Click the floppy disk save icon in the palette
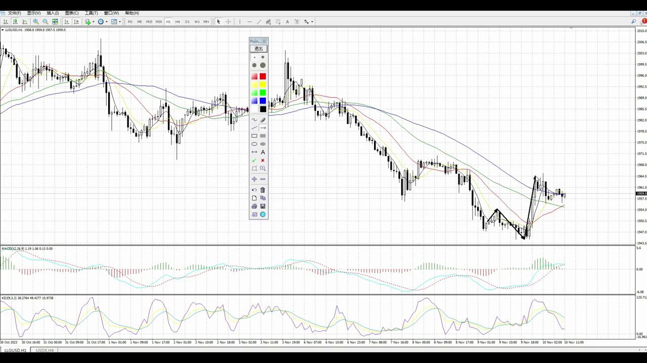 263,206
